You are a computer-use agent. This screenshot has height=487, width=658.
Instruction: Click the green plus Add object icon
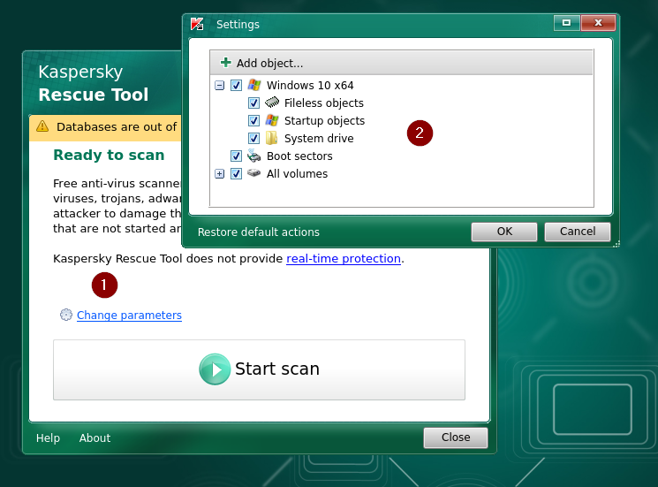coord(226,63)
